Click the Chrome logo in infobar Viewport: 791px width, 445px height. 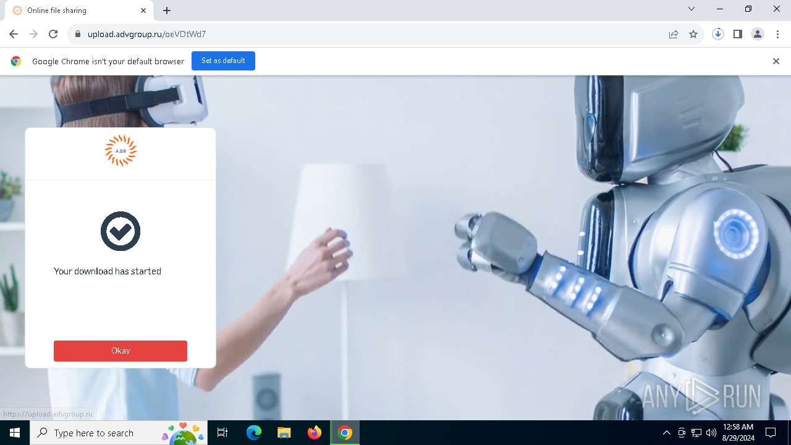click(16, 61)
